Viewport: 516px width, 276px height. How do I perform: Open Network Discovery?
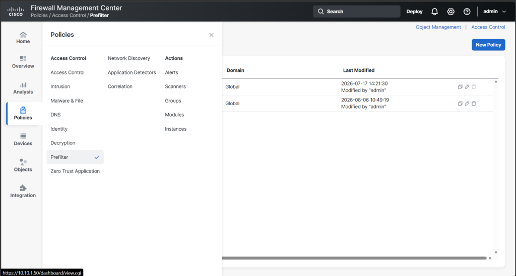click(128, 58)
